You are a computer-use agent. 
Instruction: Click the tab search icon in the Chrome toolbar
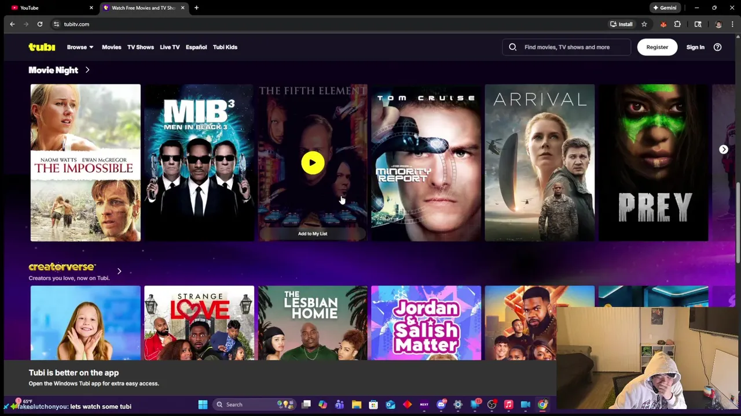pos(698,24)
